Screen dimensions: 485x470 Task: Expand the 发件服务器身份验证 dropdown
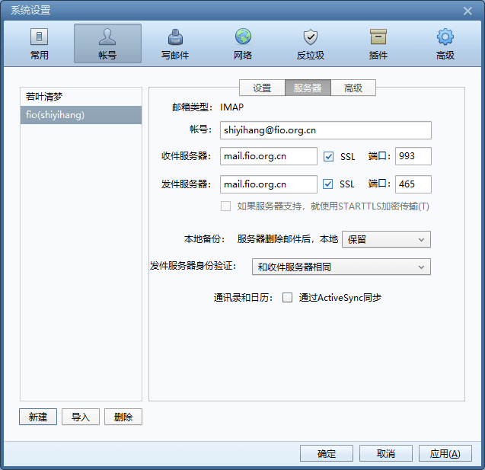(340, 267)
